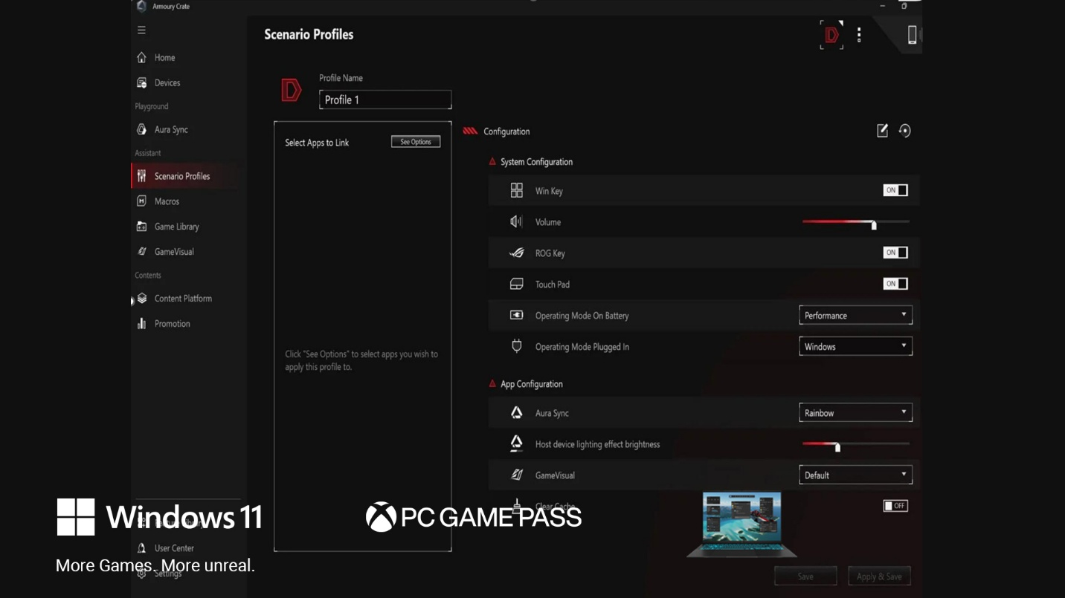Screen dimensions: 1065x598
Task: Open the three-dot more options menu
Action: point(859,35)
